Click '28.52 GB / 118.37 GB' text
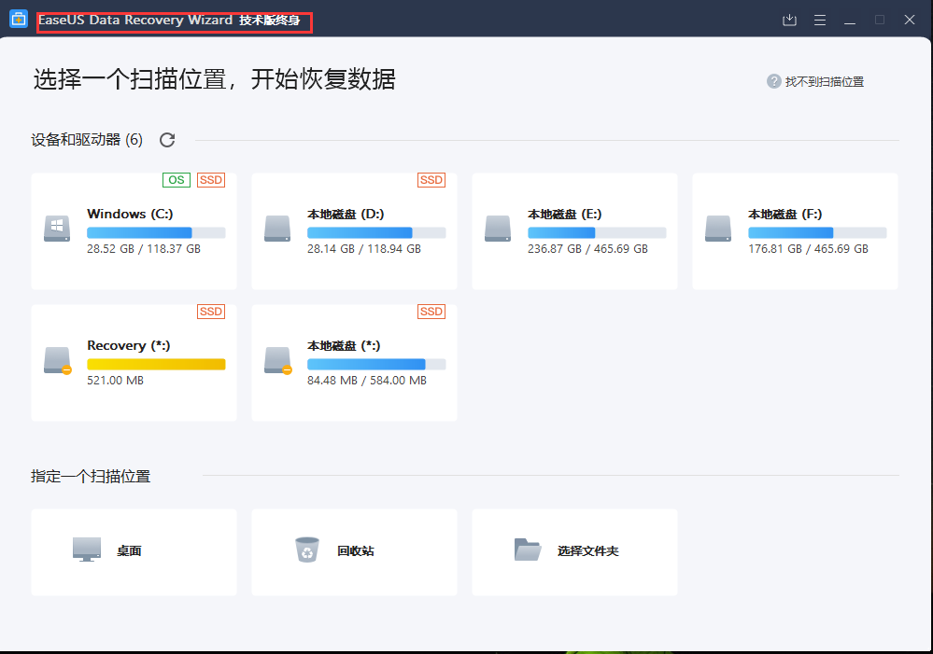This screenshot has height=654, width=933. pos(144,249)
